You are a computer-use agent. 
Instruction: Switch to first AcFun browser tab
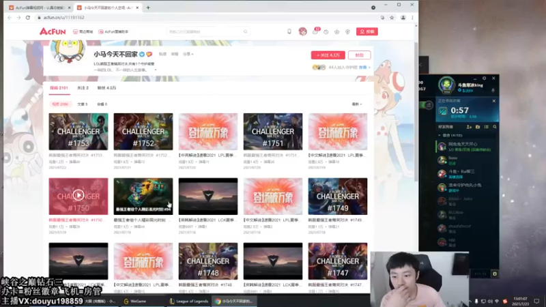tap(39, 8)
